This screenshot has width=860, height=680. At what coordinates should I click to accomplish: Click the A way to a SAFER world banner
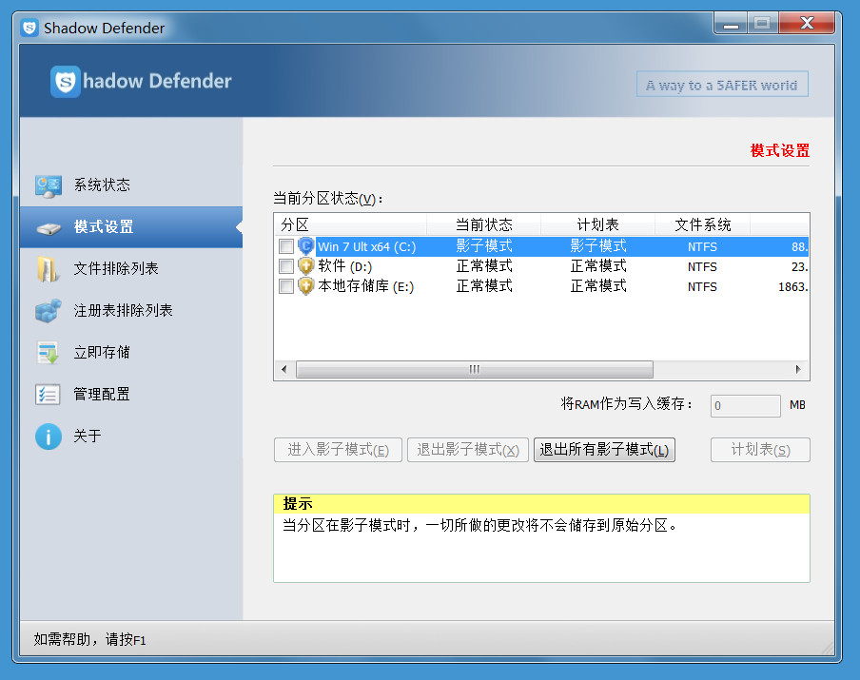[722, 85]
